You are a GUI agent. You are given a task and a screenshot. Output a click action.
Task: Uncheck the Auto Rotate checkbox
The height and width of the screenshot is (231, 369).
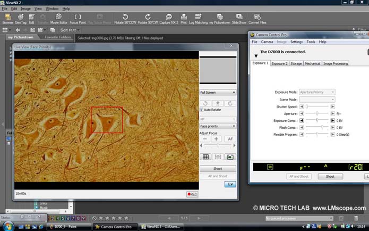202,110
